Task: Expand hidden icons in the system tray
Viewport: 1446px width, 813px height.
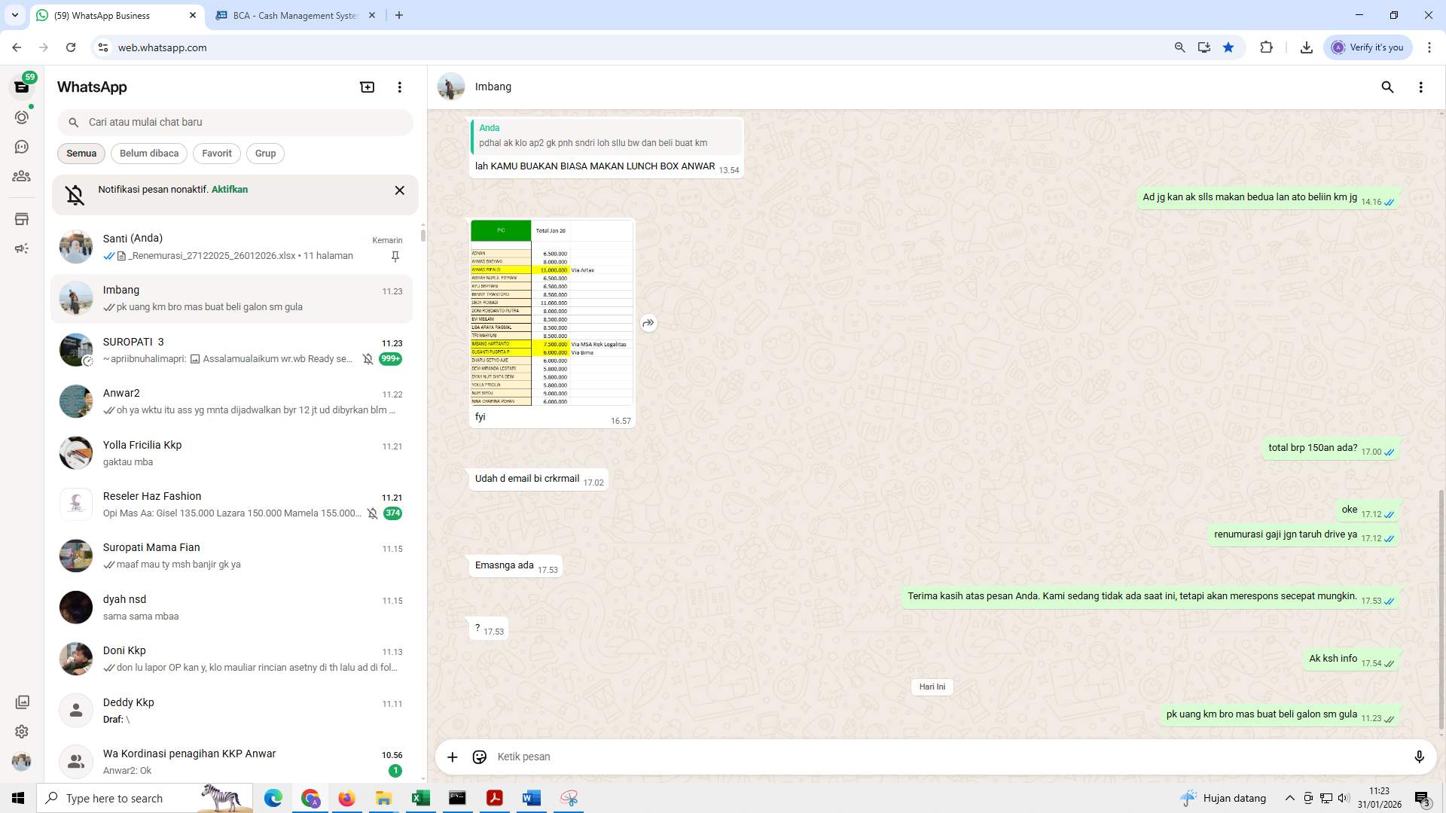Action: coord(1289,798)
